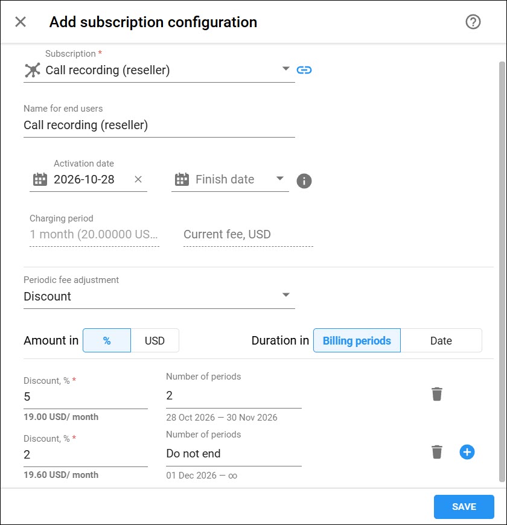
Task: Click the Current fee, USD field
Action: point(248,234)
